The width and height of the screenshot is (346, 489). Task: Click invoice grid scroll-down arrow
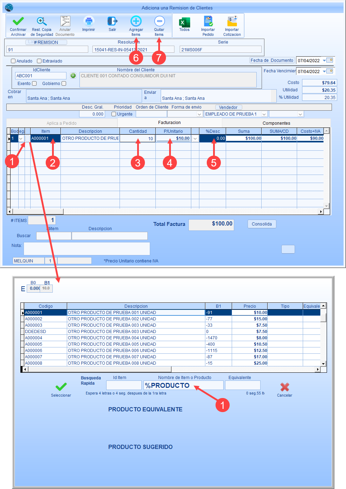[x=326, y=206]
